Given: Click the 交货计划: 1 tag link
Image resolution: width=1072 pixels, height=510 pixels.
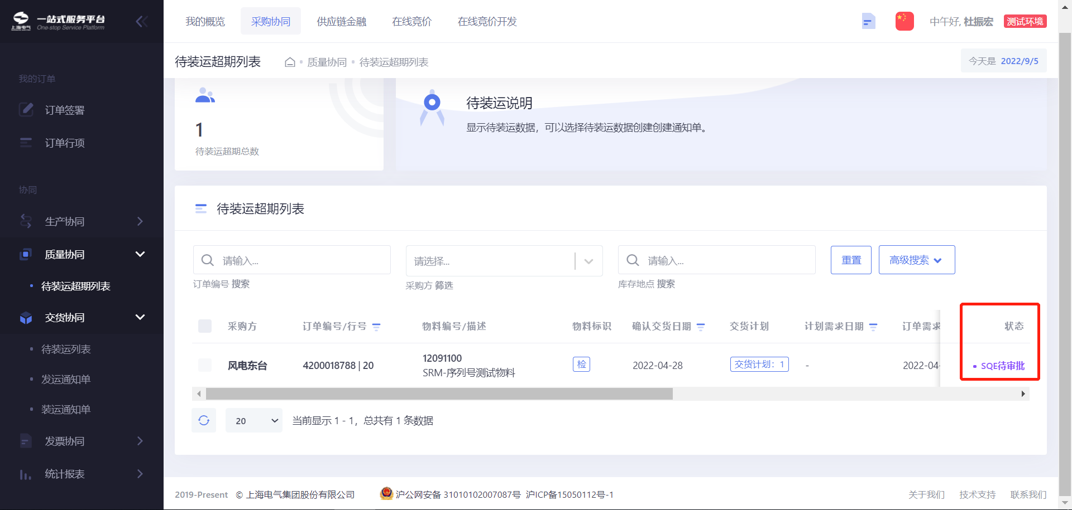Looking at the screenshot, I should (759, 365).
